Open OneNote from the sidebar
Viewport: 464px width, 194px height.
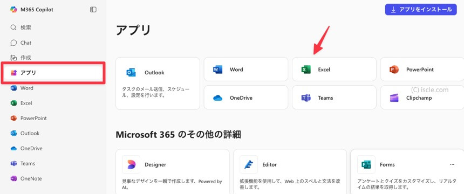pyautogui.click(x=53, y=178)
